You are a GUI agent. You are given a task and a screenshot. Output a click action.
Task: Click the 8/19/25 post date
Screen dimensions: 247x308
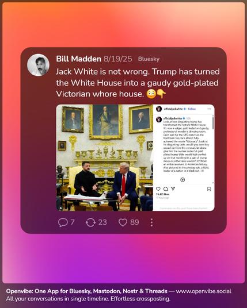(x=117, y=59)
